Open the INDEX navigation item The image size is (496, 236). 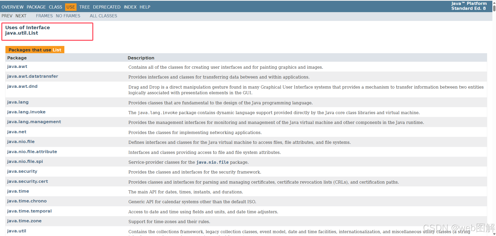pos(130,7)
